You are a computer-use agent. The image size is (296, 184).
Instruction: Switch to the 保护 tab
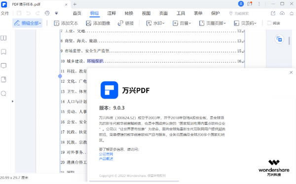(x=215, y=13)
